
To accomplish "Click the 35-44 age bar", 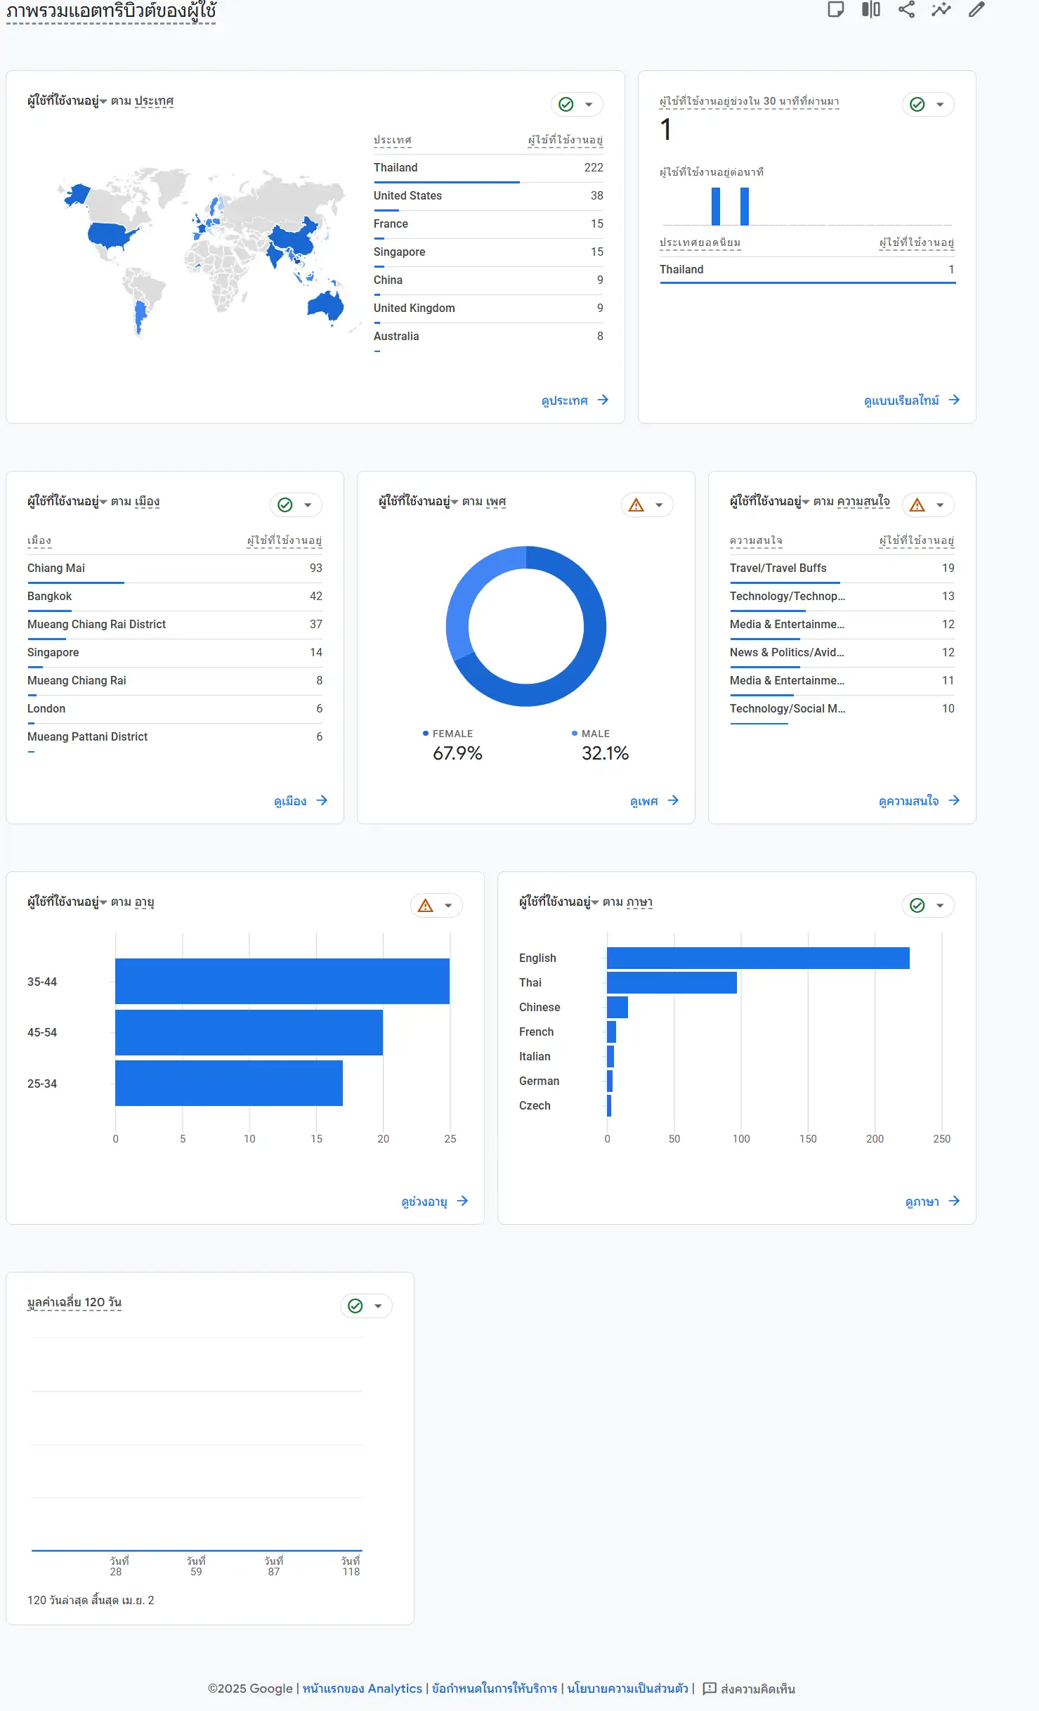I will (x=282, y=982).
